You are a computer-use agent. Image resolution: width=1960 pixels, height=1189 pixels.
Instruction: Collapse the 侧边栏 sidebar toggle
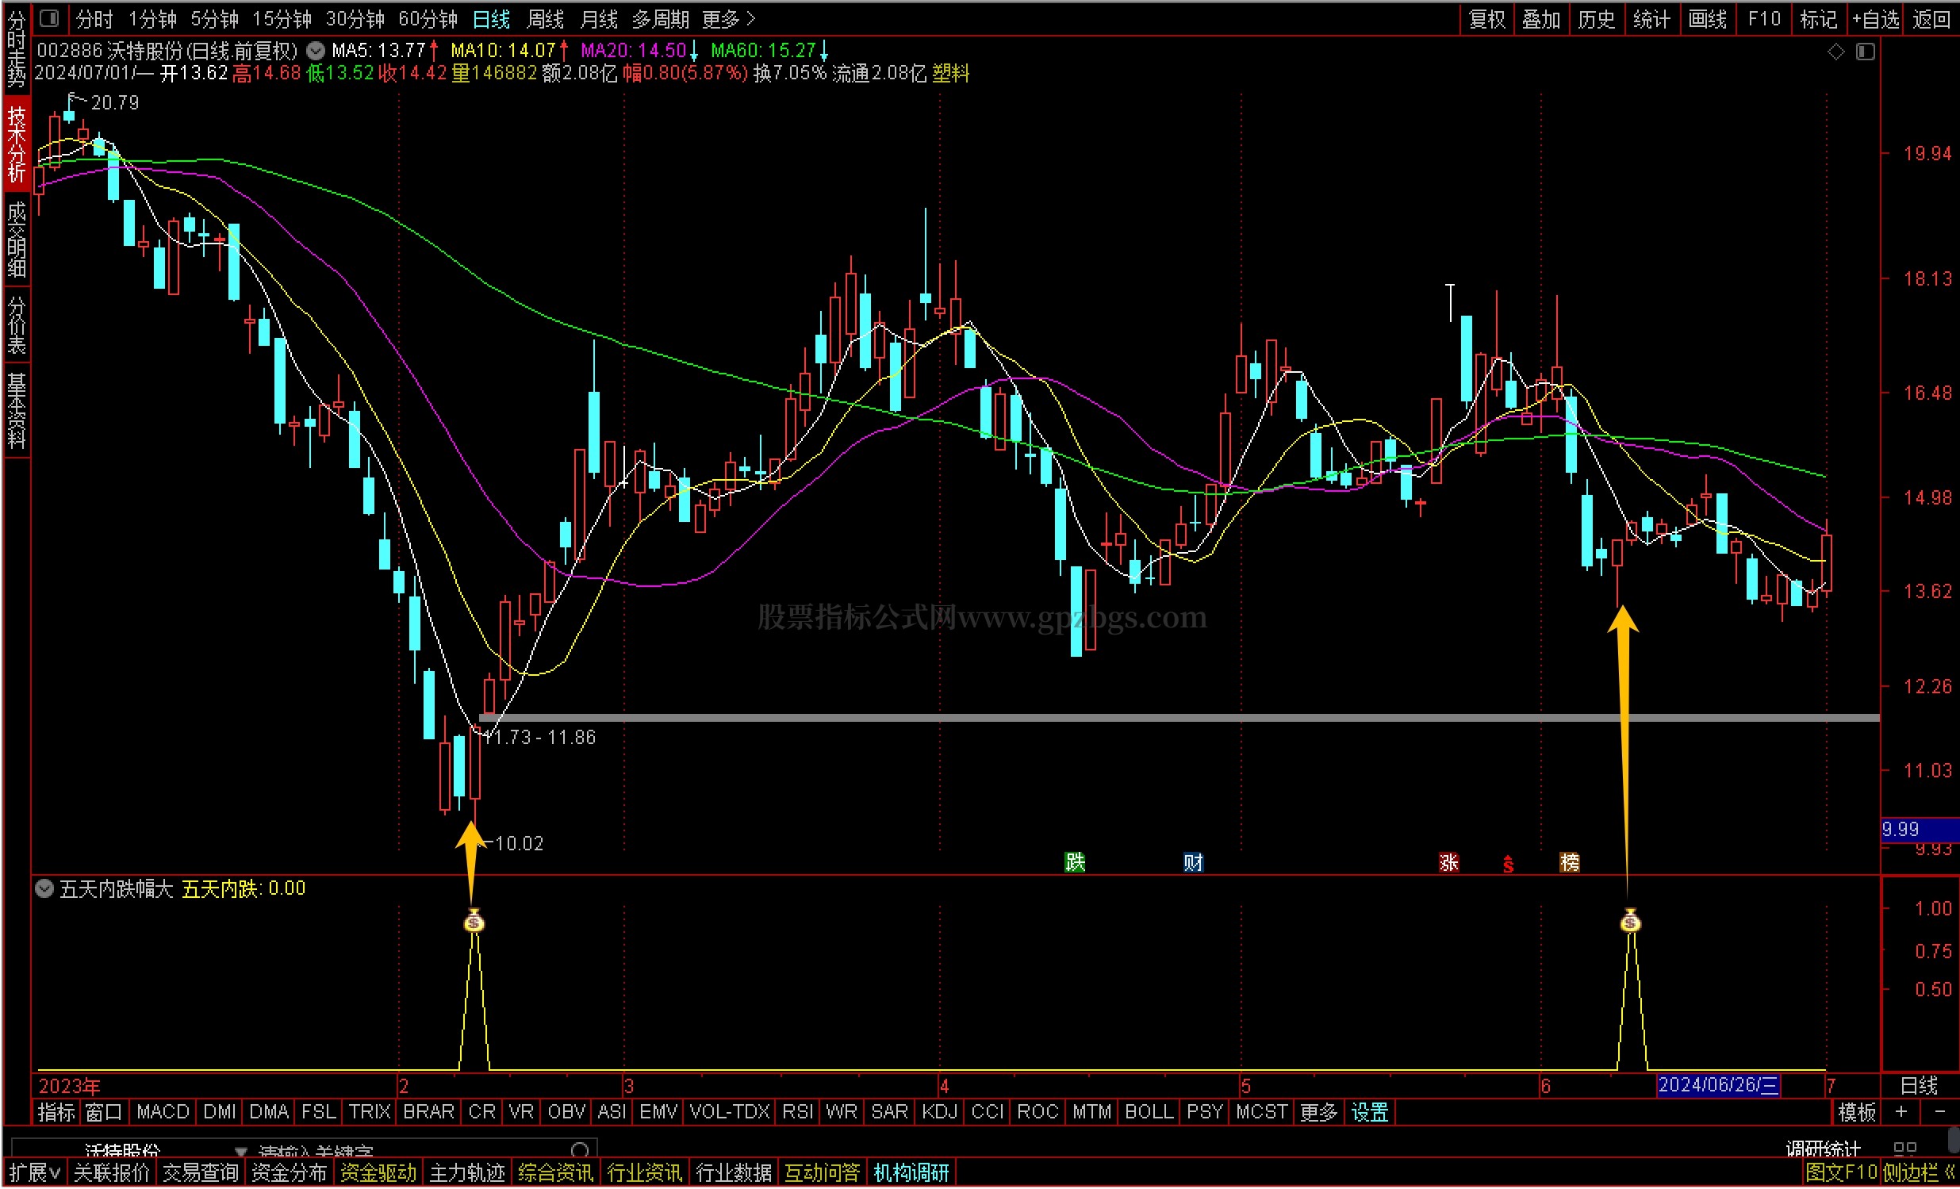(1919, 1173)
